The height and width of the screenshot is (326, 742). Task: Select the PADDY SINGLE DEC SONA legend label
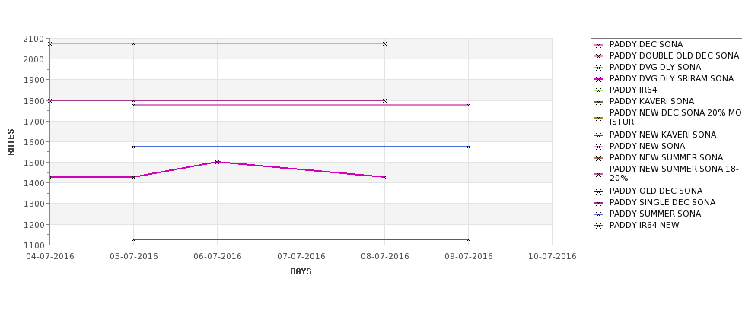pyautogui.click(x=662, y=202)
